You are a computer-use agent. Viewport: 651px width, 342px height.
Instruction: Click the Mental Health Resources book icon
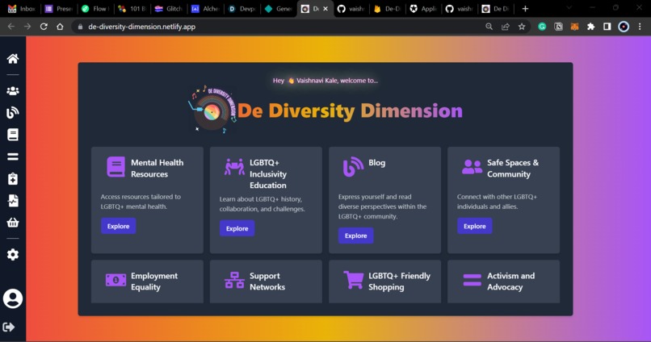pyautogui.click(x=115, y=167)
